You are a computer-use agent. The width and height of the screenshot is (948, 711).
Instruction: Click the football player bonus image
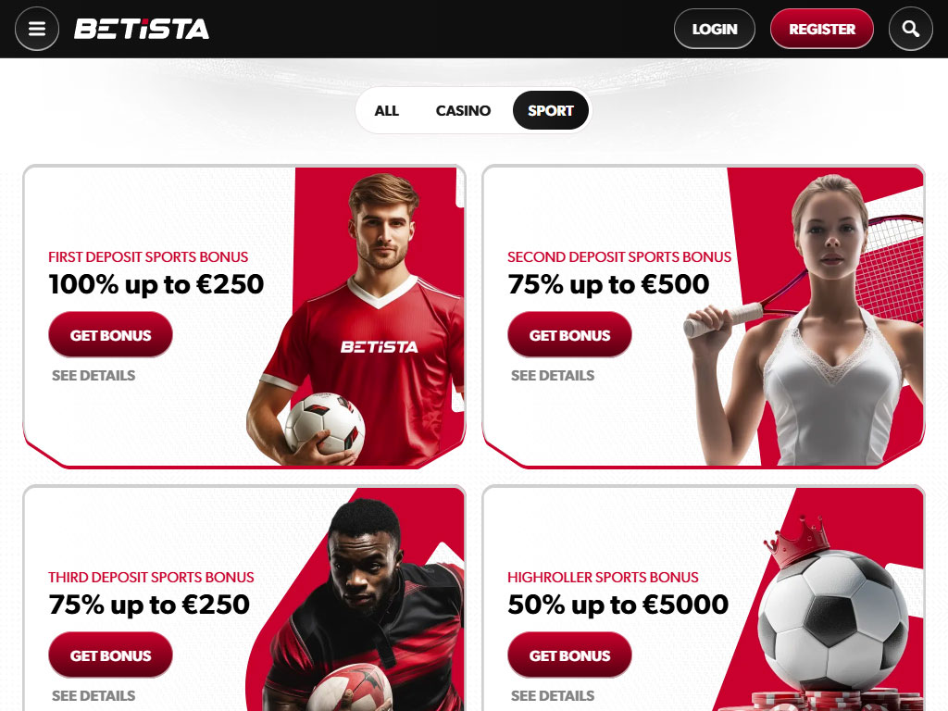tap(356, 319)
